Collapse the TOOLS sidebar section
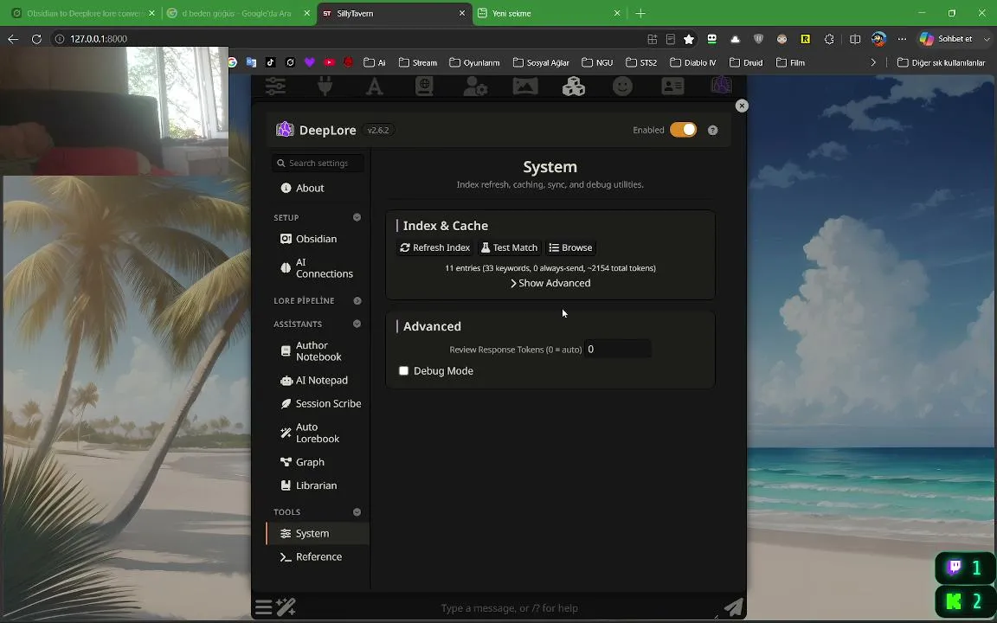The width and height of the screenshot is (997, 623). tap(357, 511)
